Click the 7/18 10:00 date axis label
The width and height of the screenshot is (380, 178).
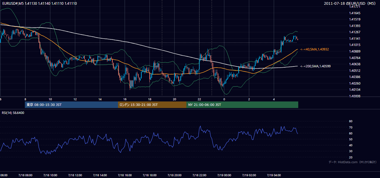50,175
